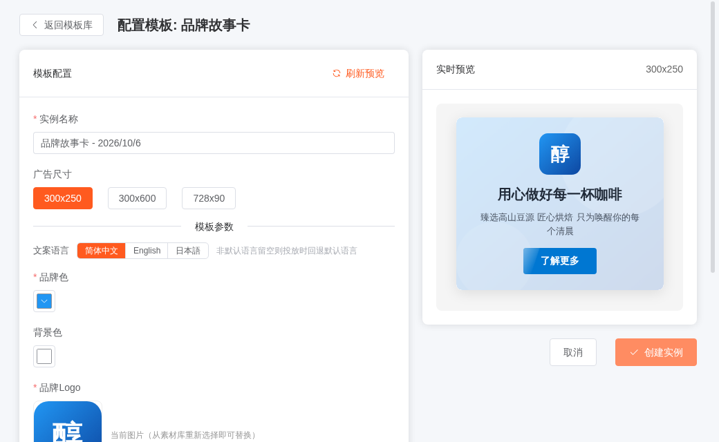Click the refresh icon beside 刷新预览
Image resolution: width=719 pixels, height=442 pixels.
click(x=337, y=73)
